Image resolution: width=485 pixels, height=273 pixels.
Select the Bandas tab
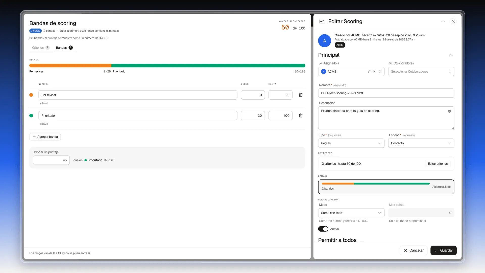(64, 48)
